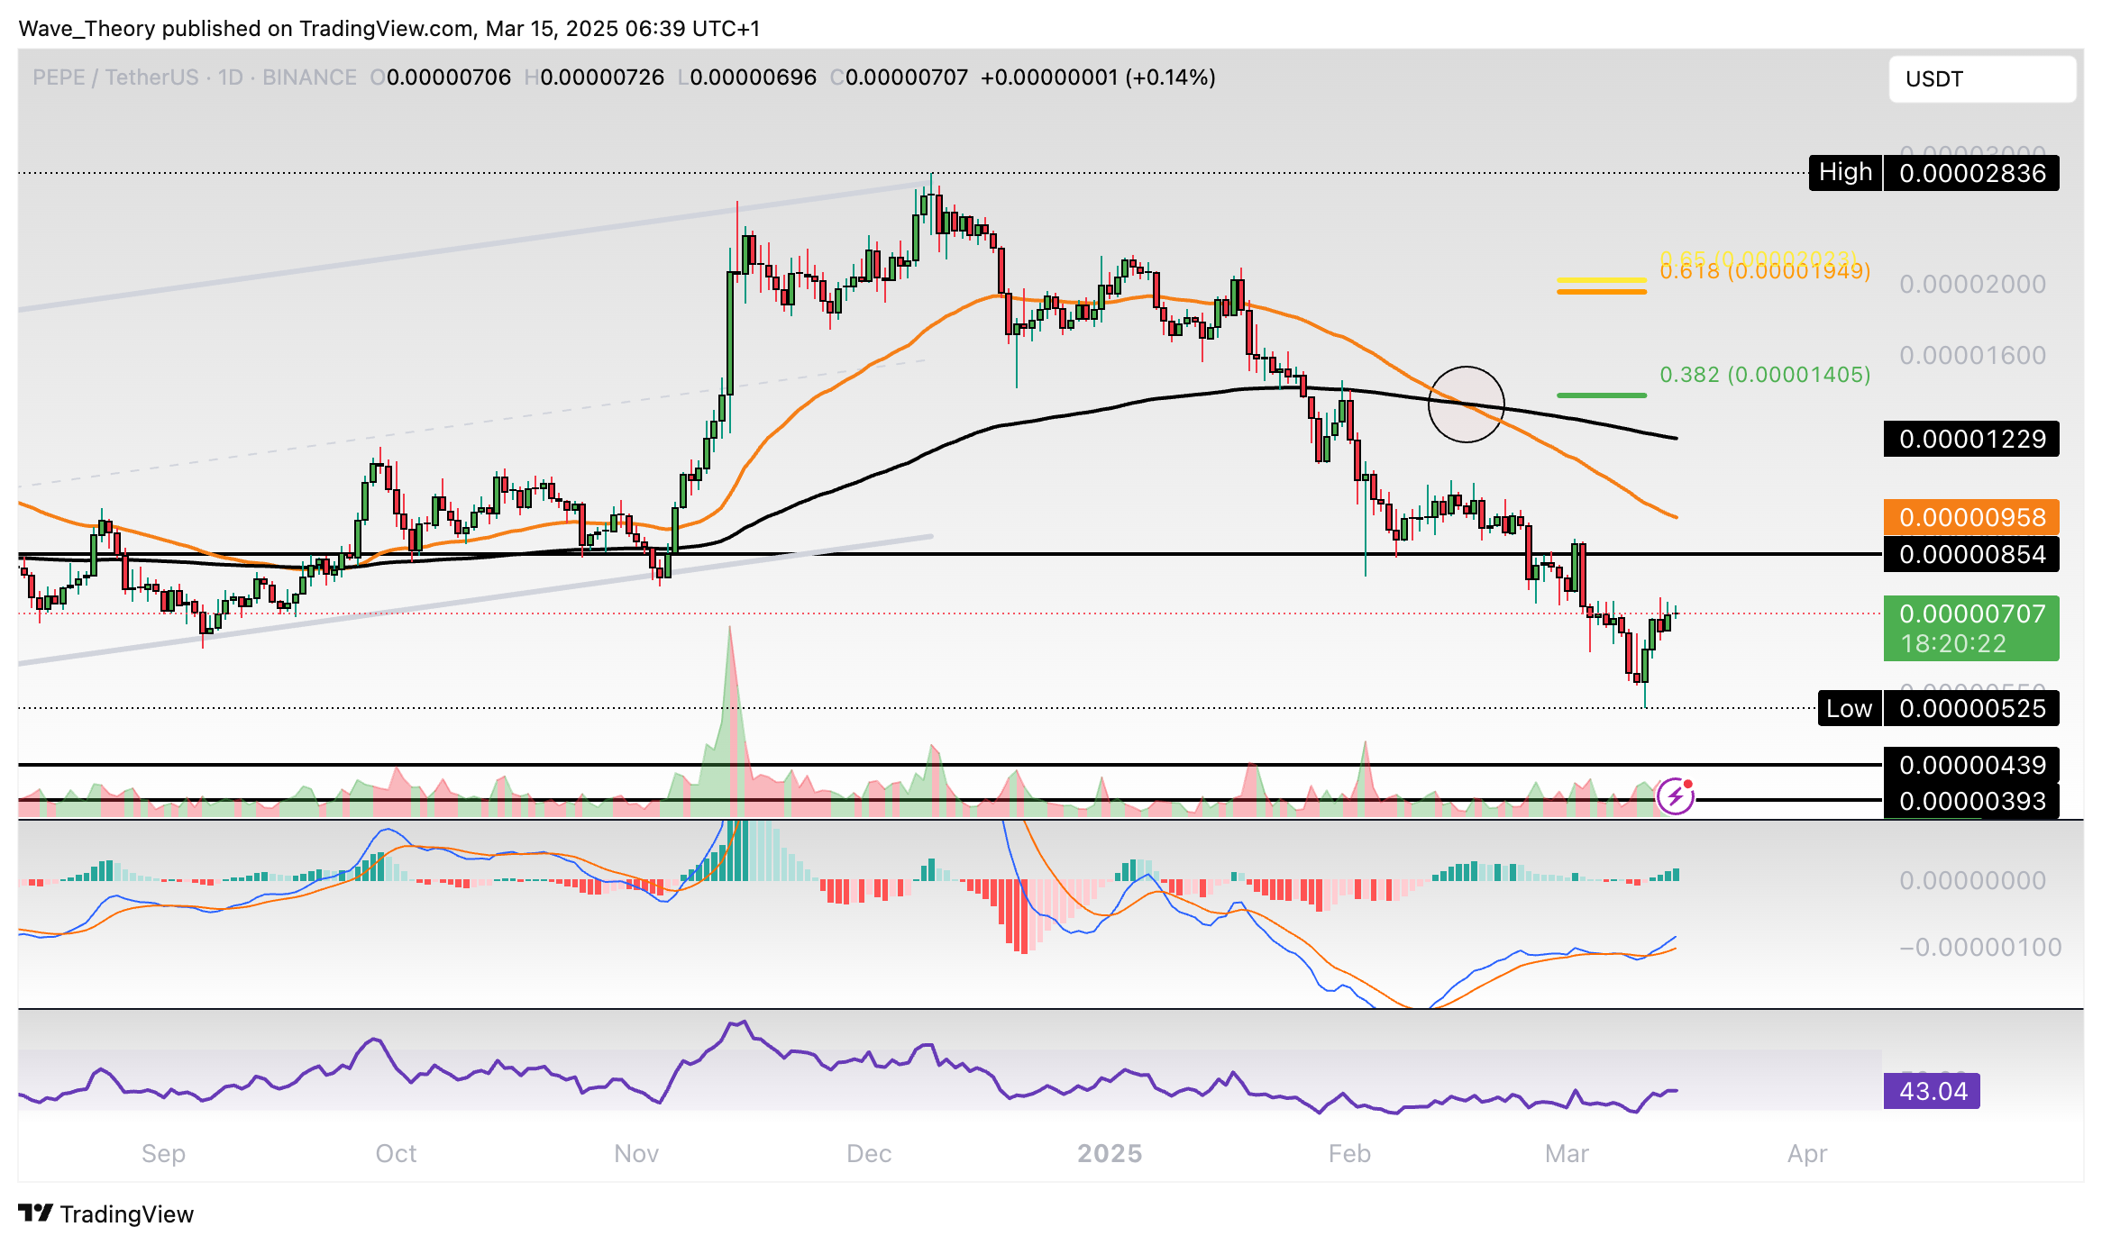Click the purple lightning bolt icon
Screen dimensions: 2102x1245
coord(1675,796)
